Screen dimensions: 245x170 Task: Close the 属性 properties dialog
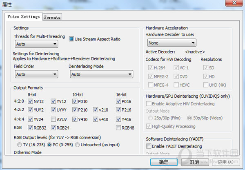click(x=234, y=3)
